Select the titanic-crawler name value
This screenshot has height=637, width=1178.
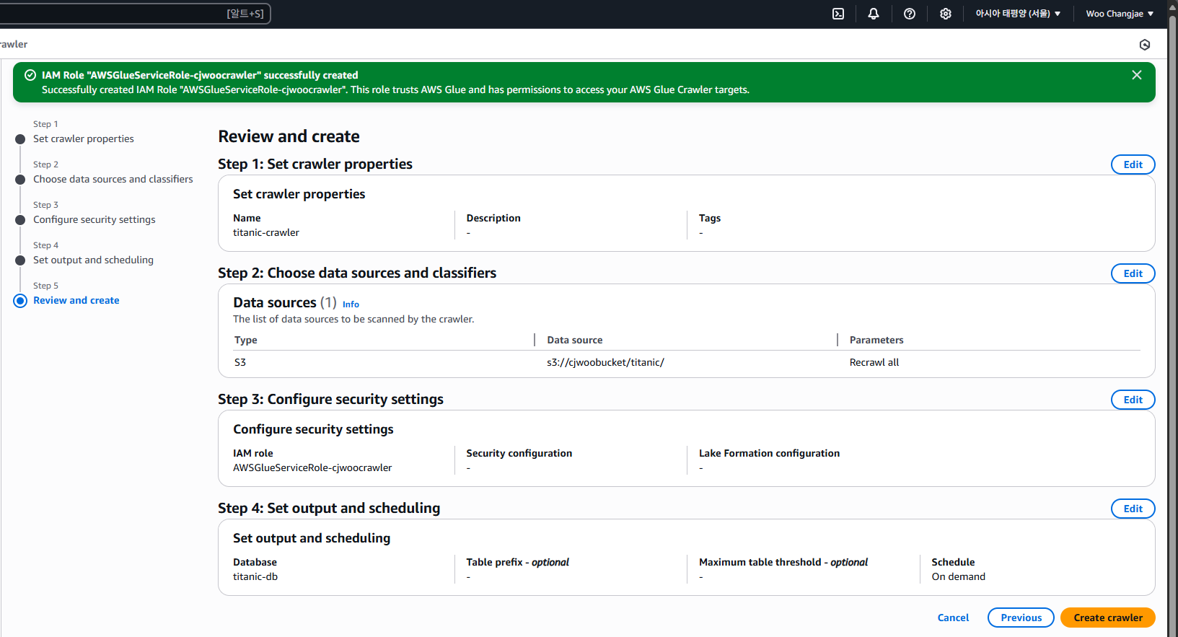click(x=266, y=232)
